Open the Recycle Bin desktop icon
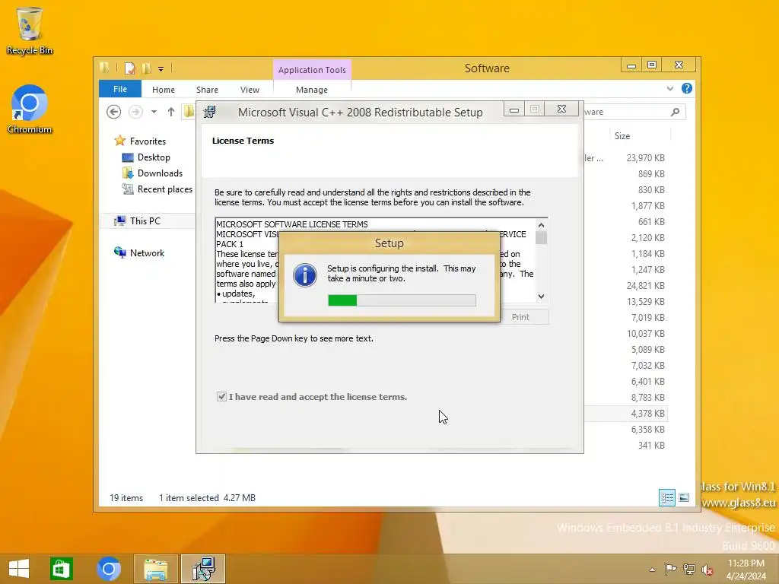779x584 pixels. [x=30, y=30]
